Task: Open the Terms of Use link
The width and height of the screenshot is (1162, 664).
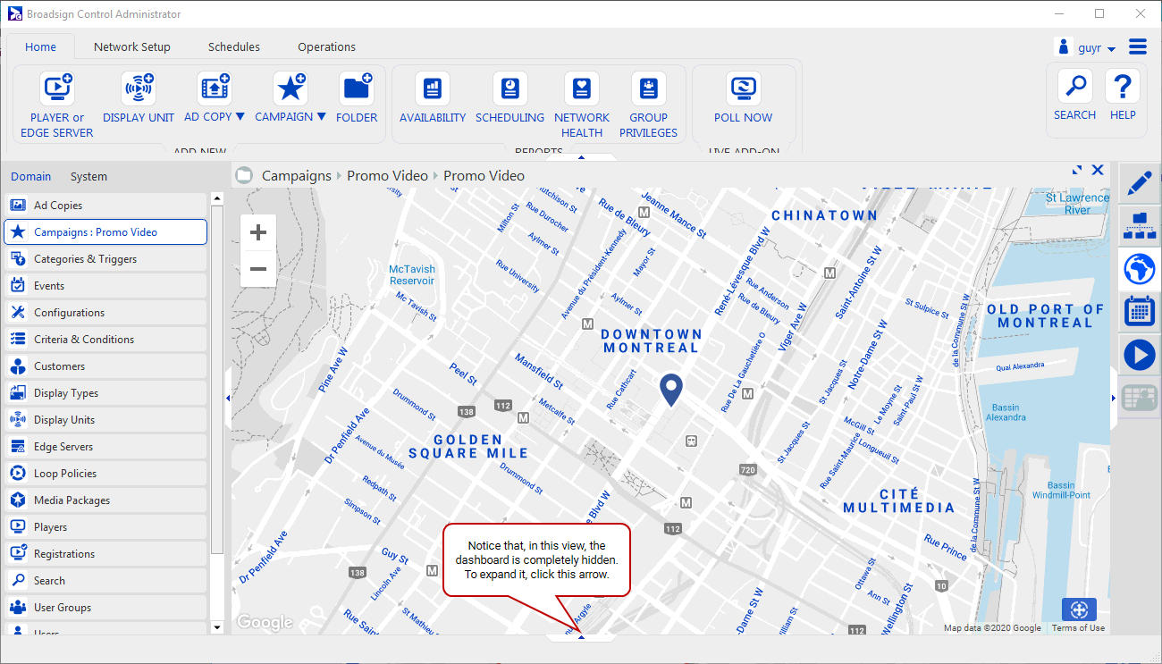Action: click(1078, 628)
